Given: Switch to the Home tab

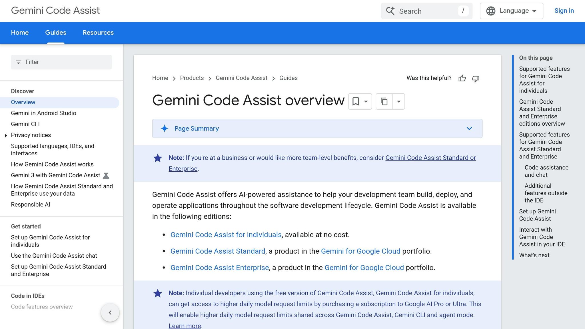Looking at the screenshot, I should coord(20,33).
